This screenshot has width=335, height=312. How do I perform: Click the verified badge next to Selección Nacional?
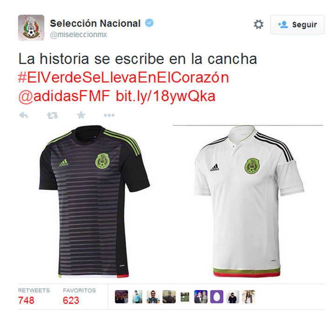coord(149,23)
